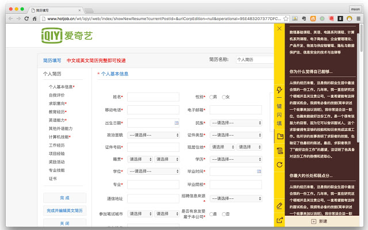Open the 政治面貌 dropdown
The width and height of the screenshot is (368, 230).
pos(154,135)
